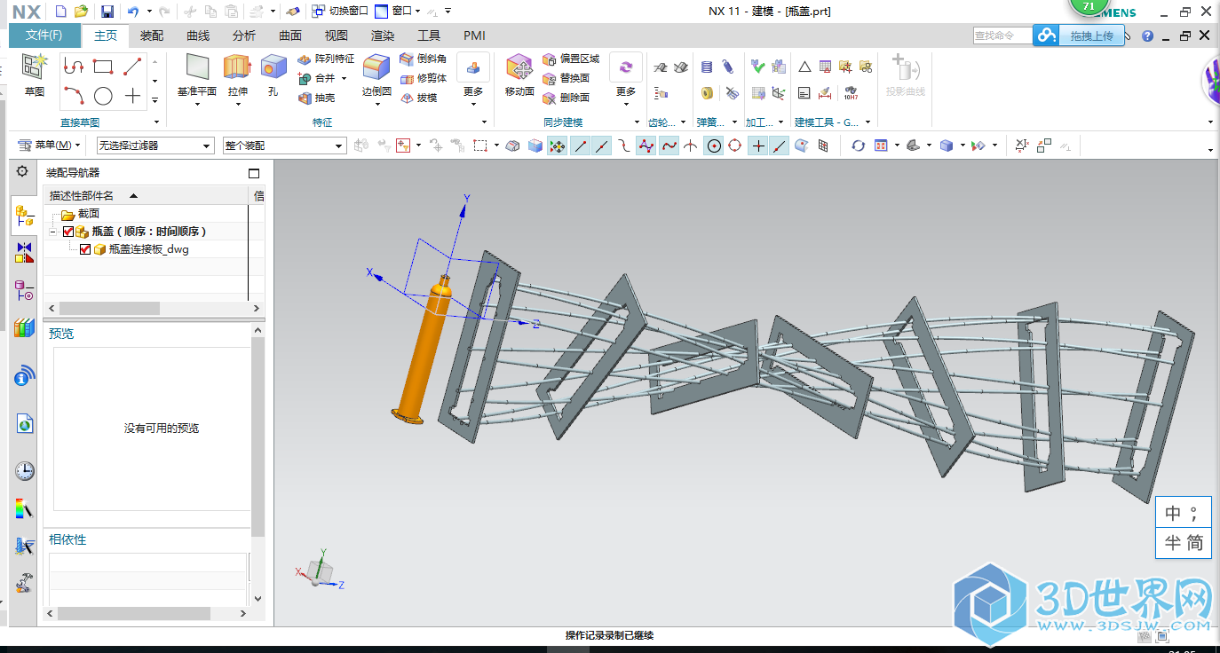Open the Assembly Navigator sidebar tab

(24, 216)
